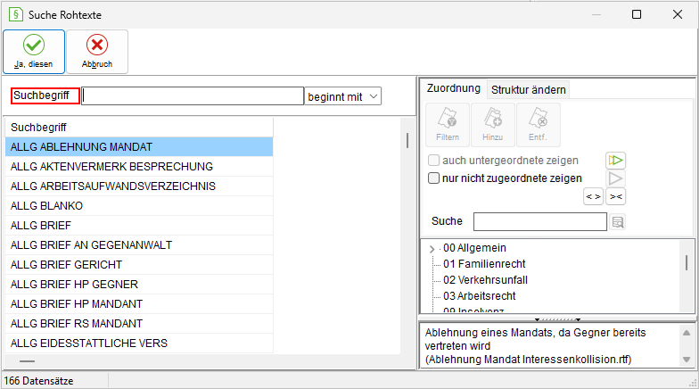Click the Entf. remove-assignment icon
The image size is (699, 389).
539,125
